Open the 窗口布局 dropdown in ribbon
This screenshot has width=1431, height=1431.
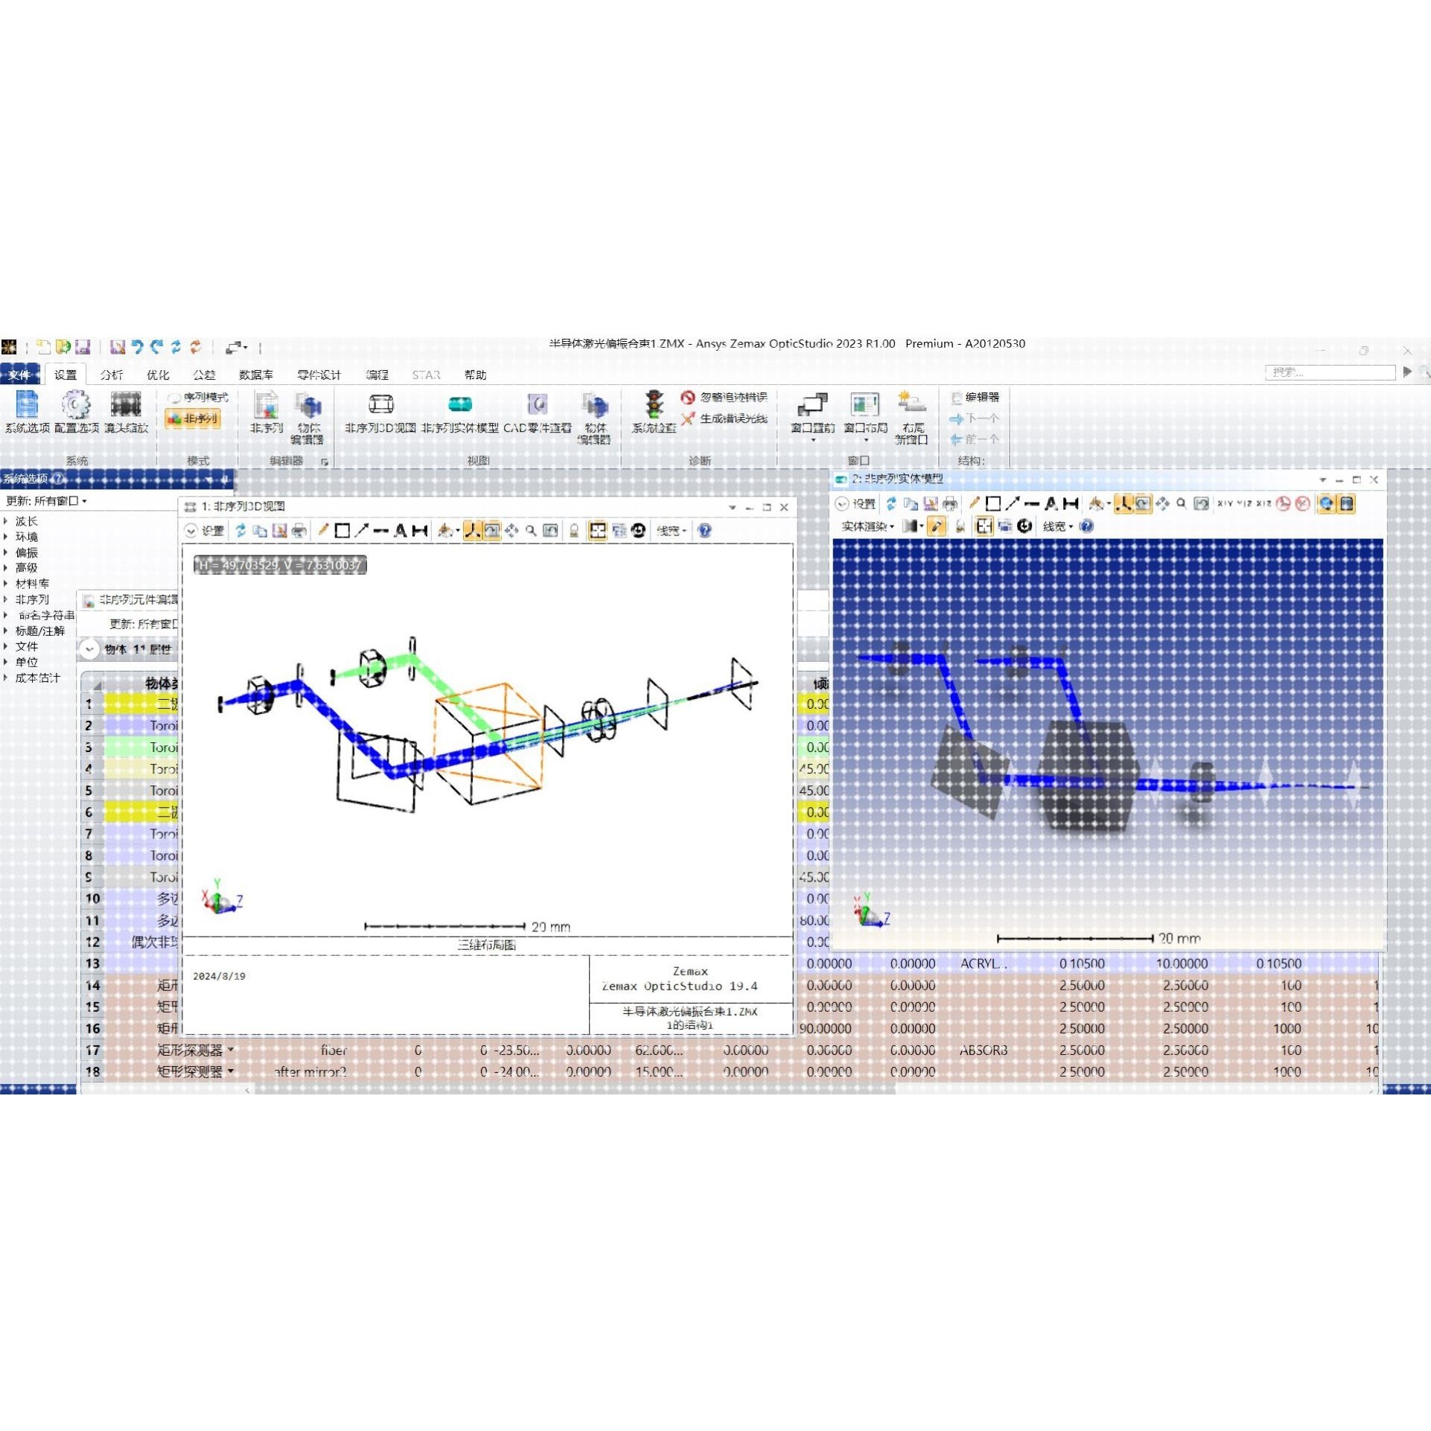[x=865, y=418]
